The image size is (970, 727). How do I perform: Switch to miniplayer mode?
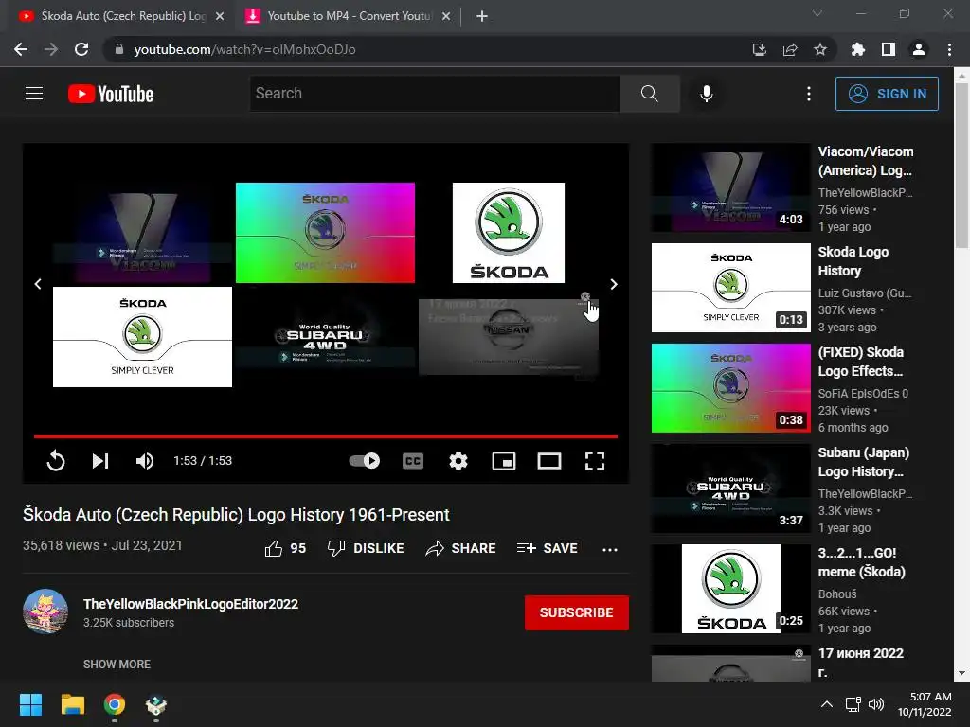click(504, 461)
